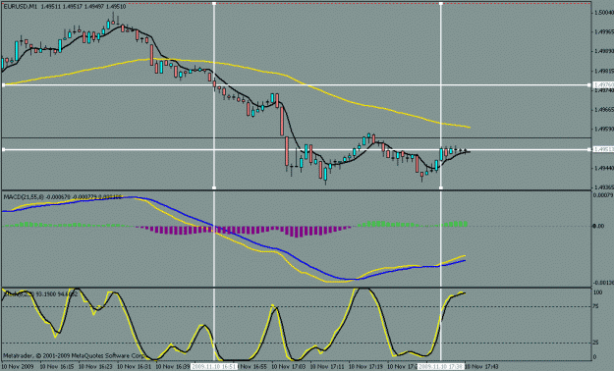
Task: Click the 1.49440 price scale label
Action: 604,168
